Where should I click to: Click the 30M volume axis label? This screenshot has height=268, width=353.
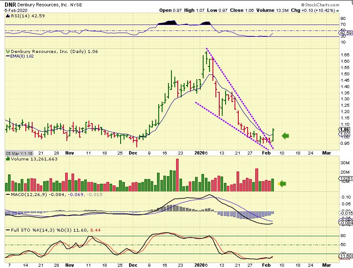pos(345,163)
